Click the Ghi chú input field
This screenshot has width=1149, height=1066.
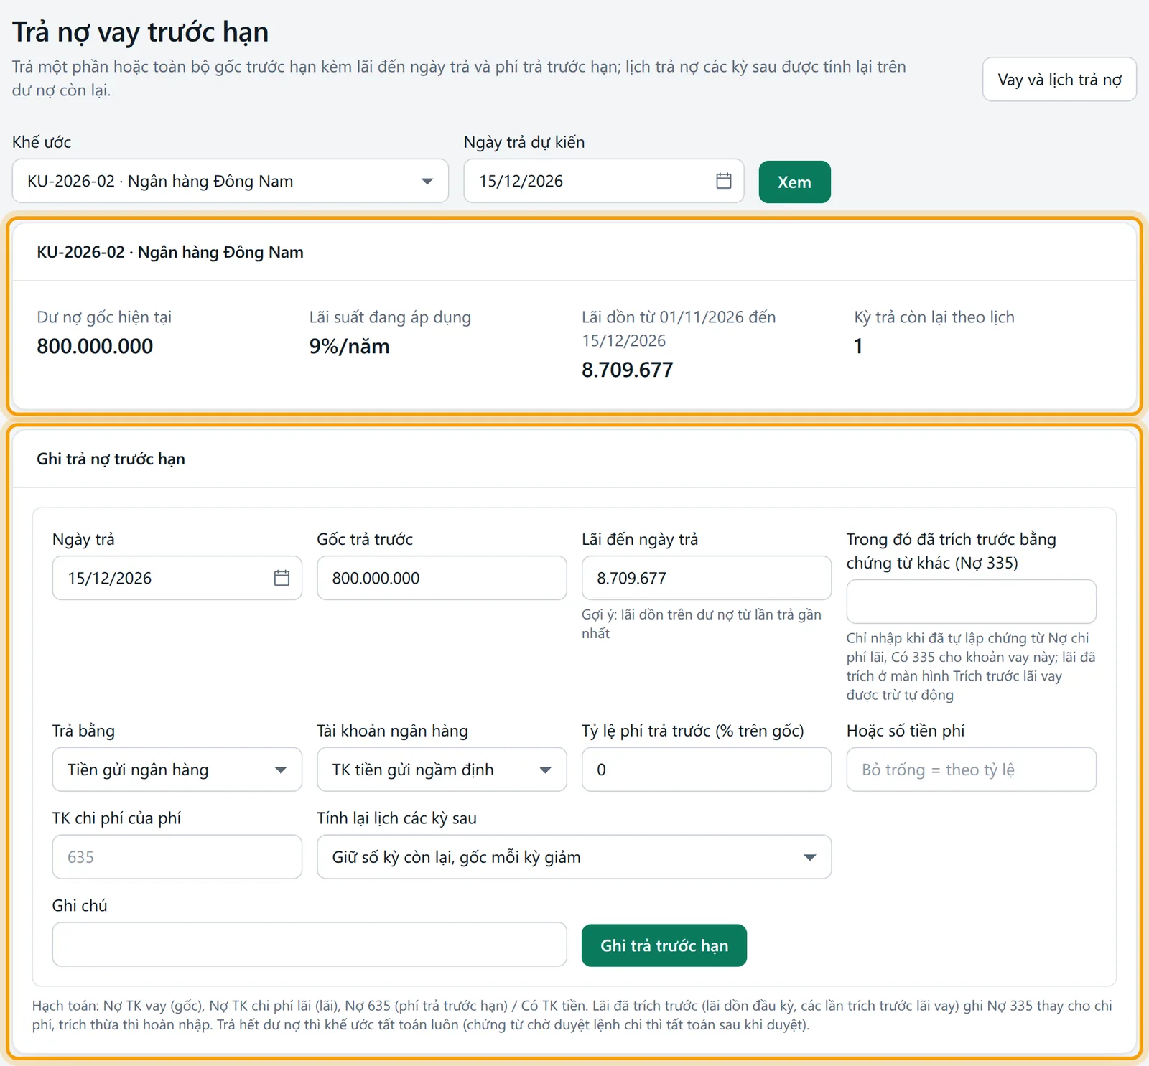click(310, 945)
